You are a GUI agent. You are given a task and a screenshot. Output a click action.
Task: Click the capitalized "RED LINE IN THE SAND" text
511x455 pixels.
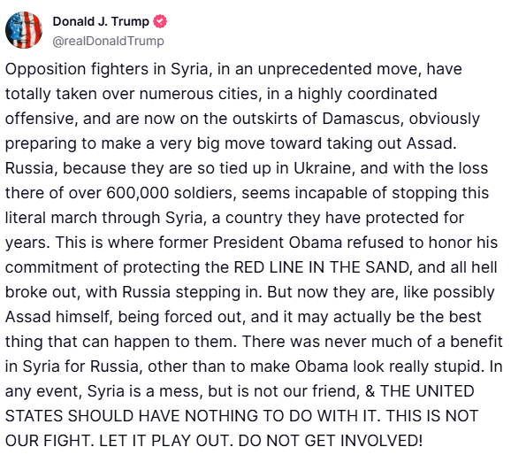(321, 267)
